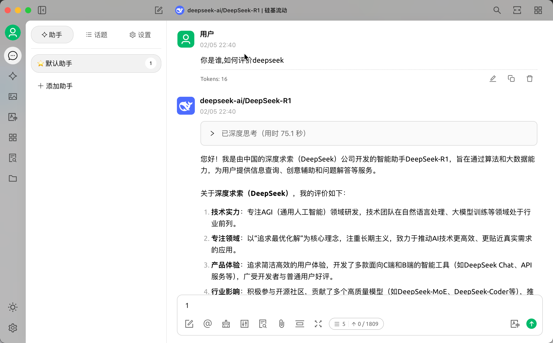The height and width of the screenshot is (343, 553).
Task: Delete the user message with trash icon
Action: click(x=530, y=79)
